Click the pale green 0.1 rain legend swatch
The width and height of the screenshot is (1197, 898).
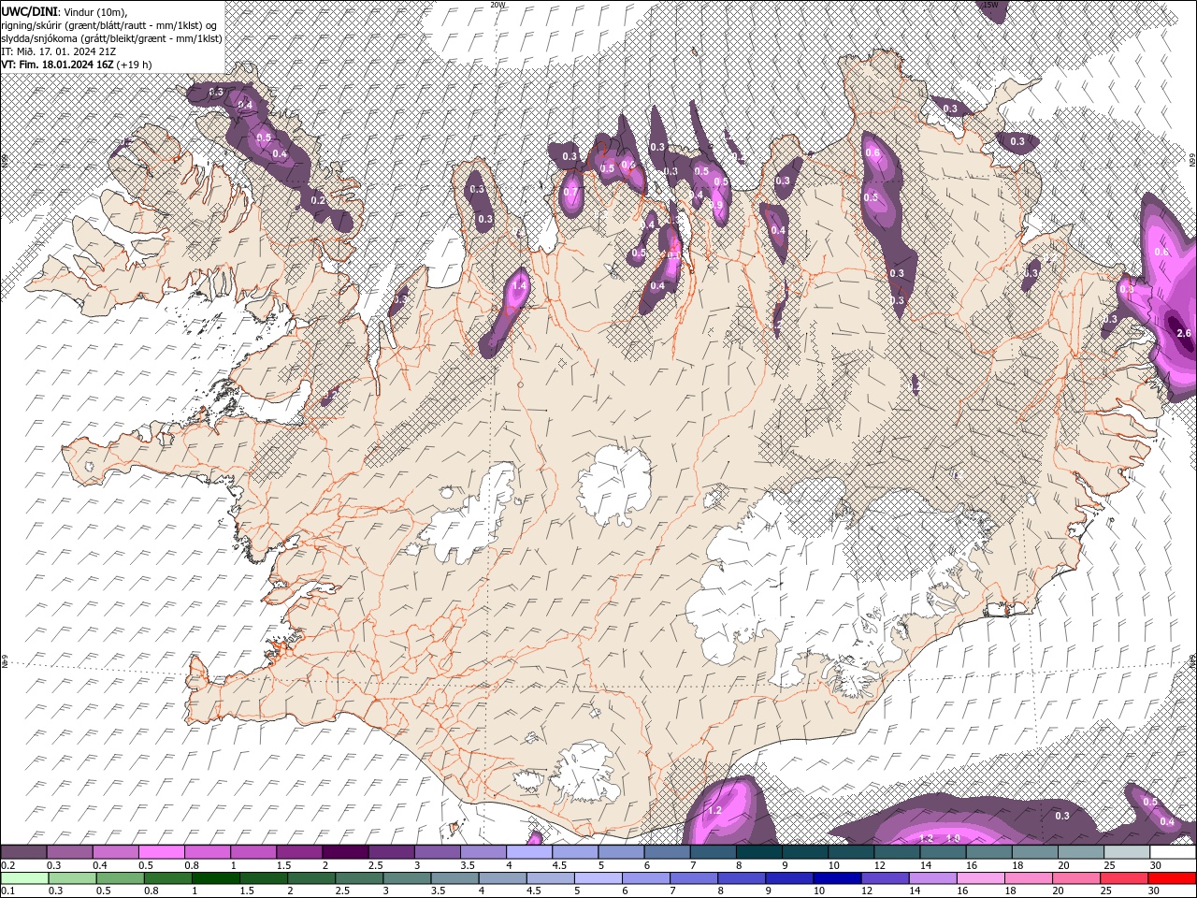[x=23, y=878]
